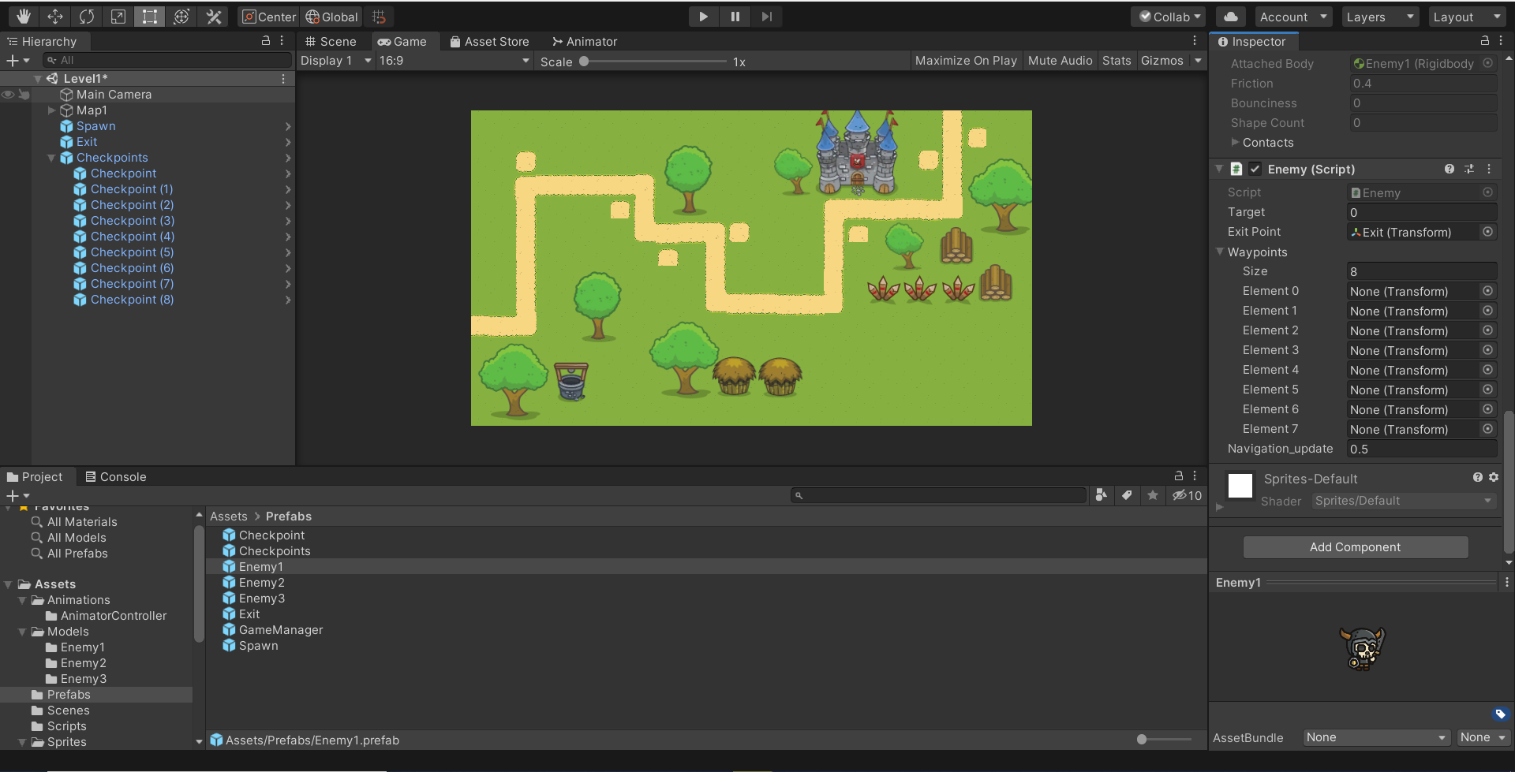The width and height of the screenshot is (1515, 772).
Task: Open Layers dropdown
Action: point(1379,17)
